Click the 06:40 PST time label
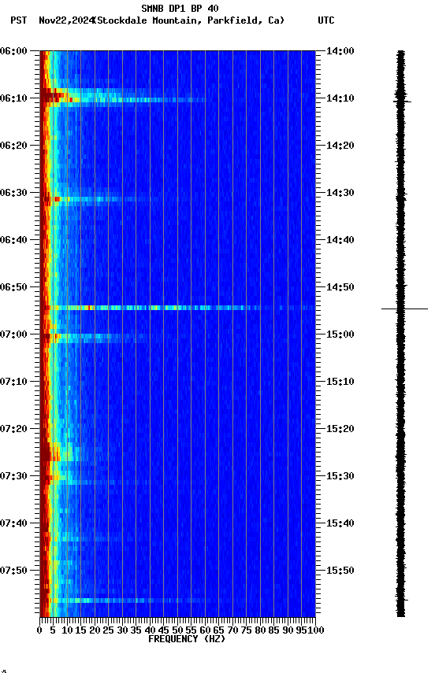Image resolution: width=435 pixels, height=680 pixels. [13, 240]
